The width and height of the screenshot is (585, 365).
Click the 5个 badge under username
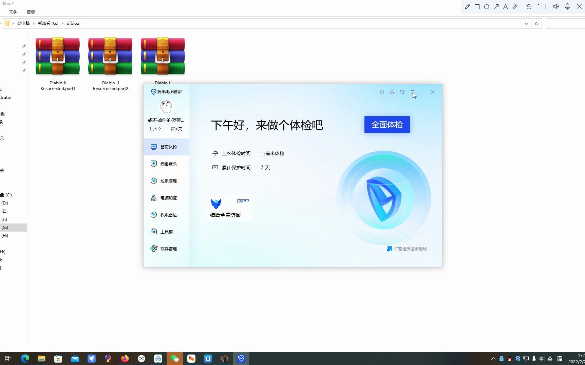156,129
